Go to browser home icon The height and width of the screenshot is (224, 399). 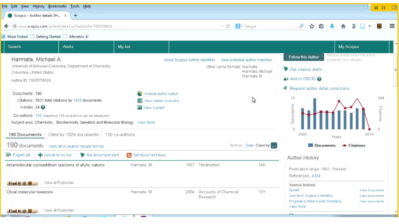[343, 26]
